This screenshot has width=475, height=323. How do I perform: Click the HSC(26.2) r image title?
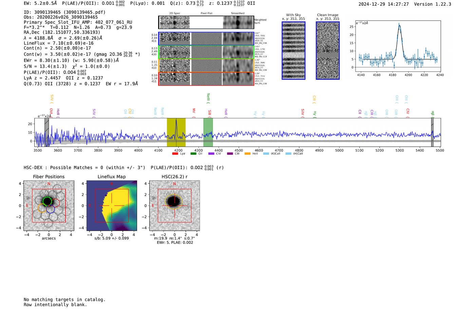click(174, 177)
